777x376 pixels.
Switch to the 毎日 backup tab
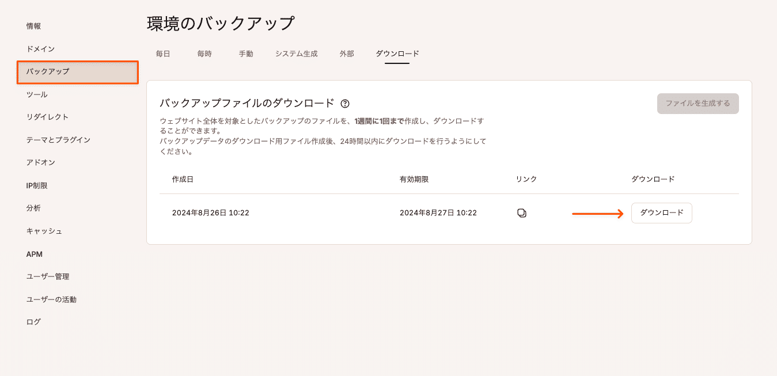162,54
